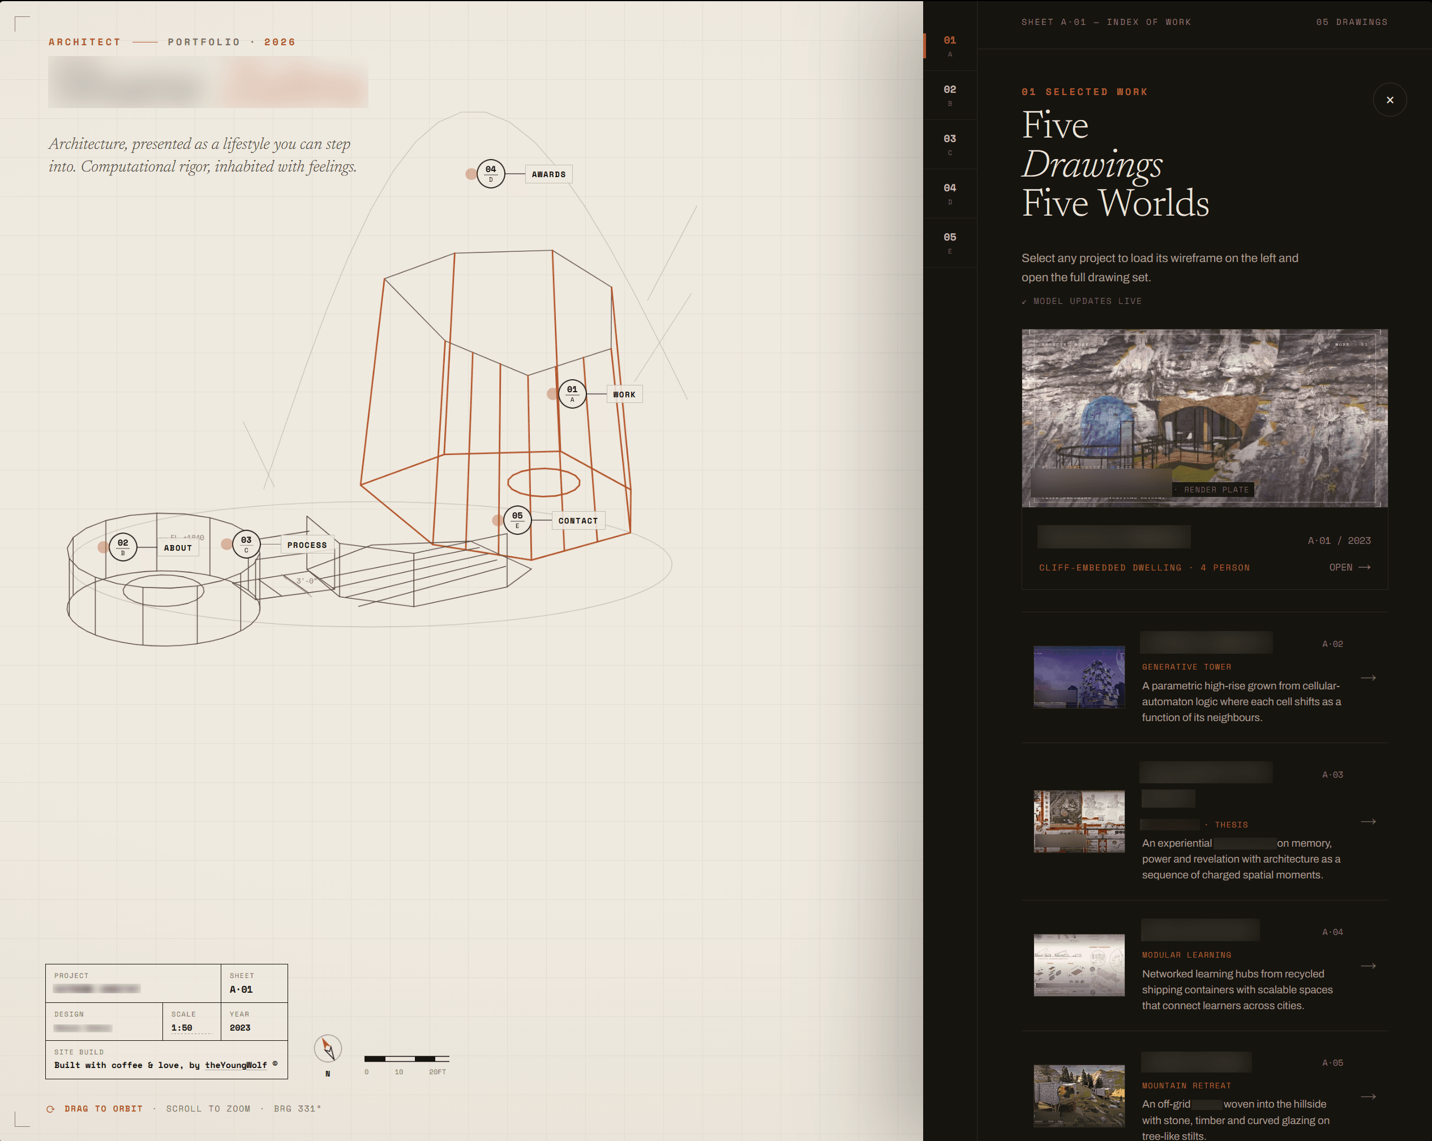
Task: Click the Modular Learning row arrow
Action: pos(1368,966)
